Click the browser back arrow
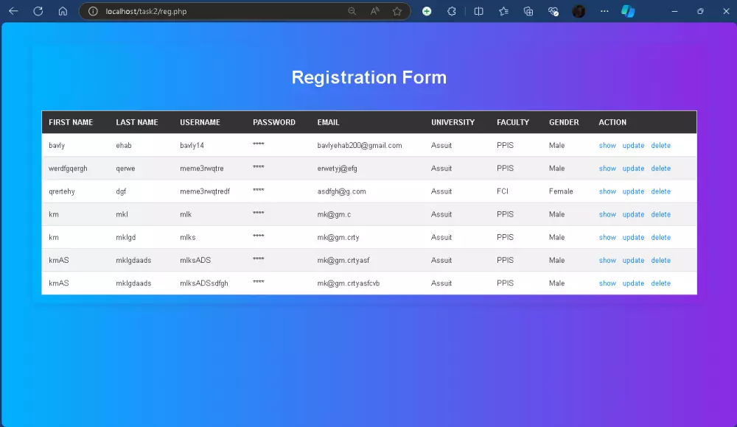 pyautogui.click(x=13, y=11)
